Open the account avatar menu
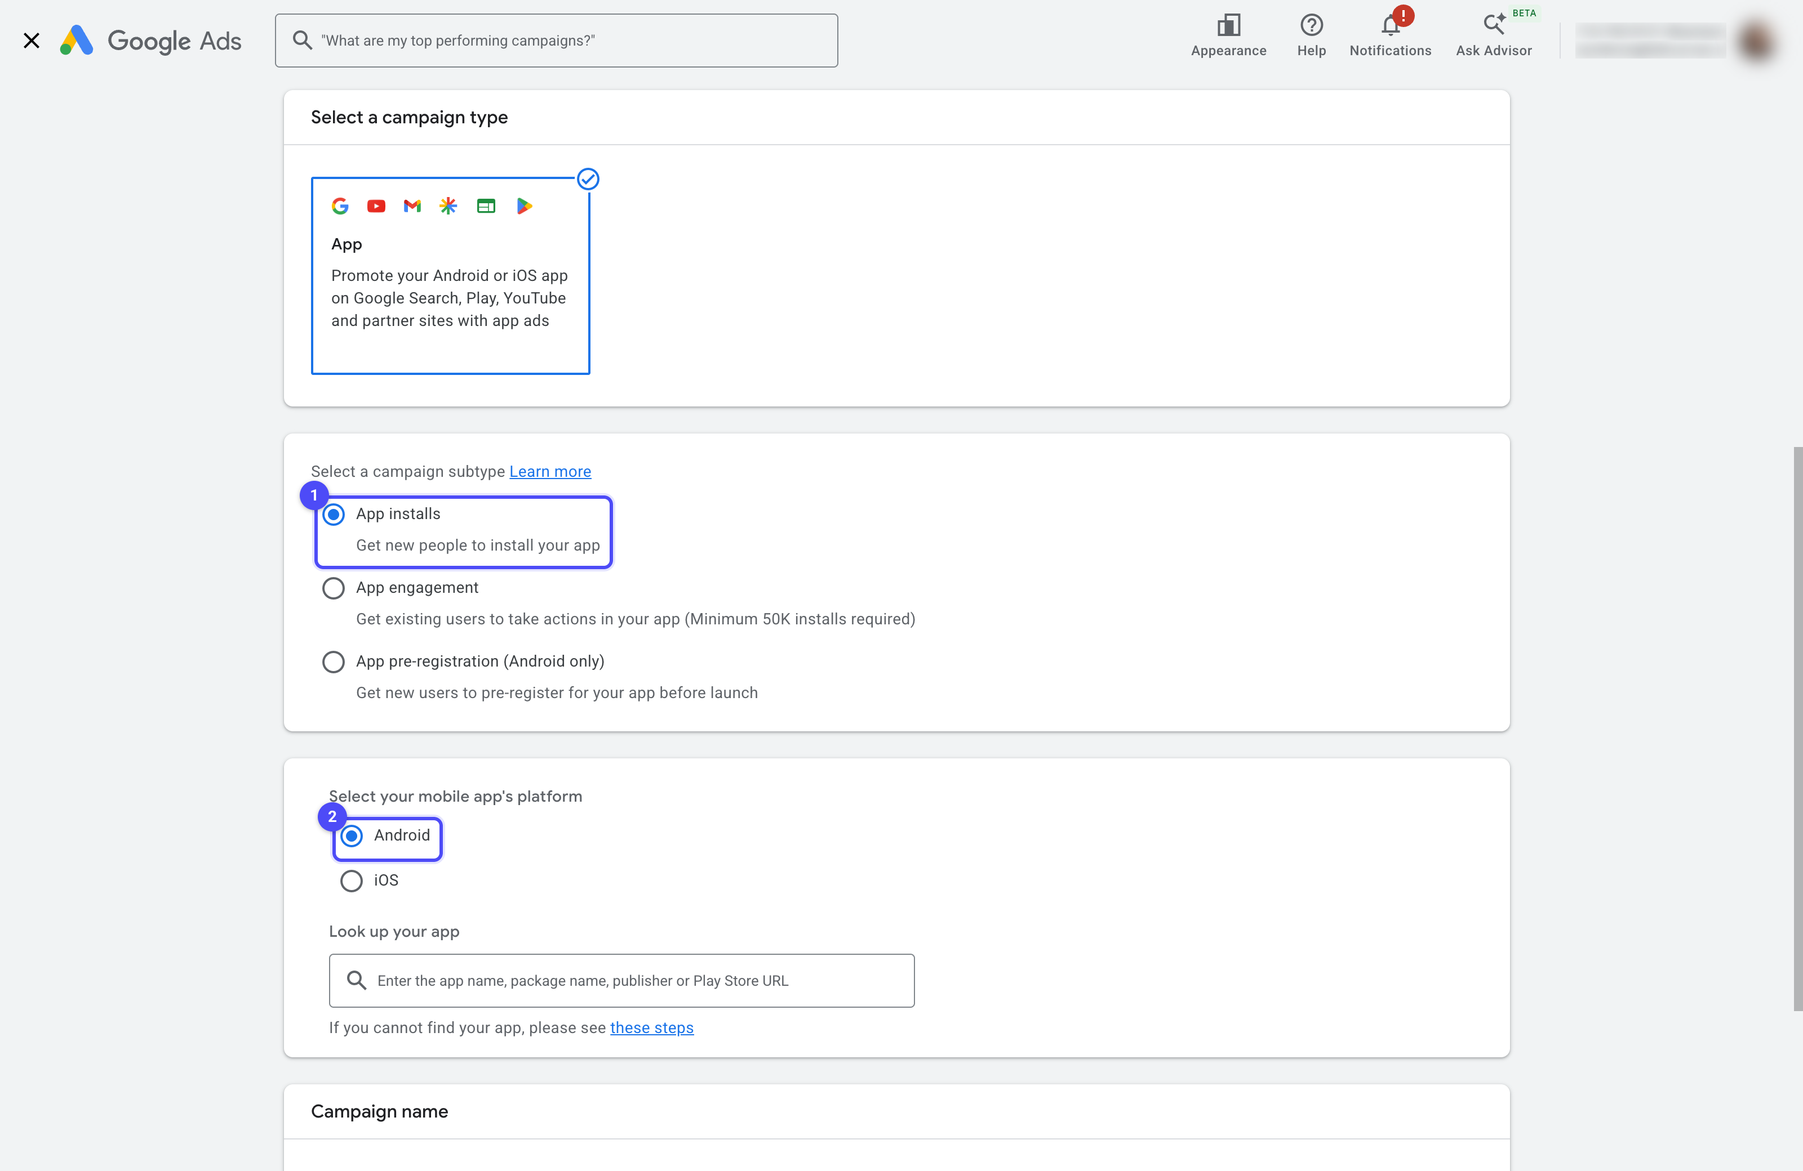 1756,40
